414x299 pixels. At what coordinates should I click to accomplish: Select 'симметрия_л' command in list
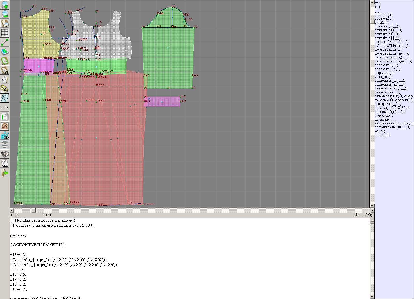point(393,96)
